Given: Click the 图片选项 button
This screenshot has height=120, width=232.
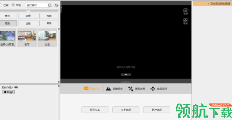Looking at the screenshot, I should tap(157, 110).
